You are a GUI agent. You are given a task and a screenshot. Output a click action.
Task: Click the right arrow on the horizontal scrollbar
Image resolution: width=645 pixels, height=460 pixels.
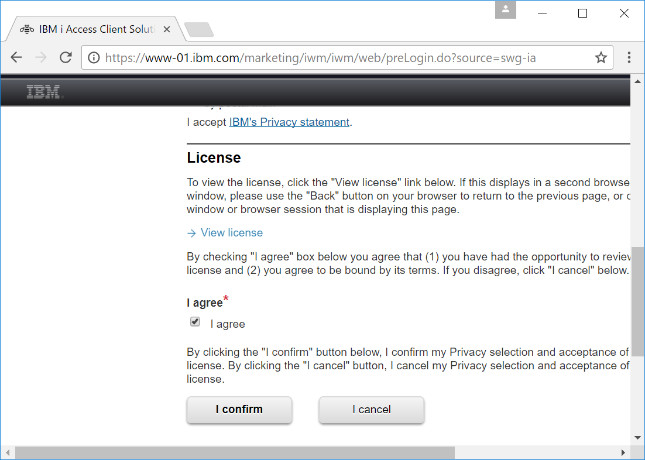pyautogui.click(x=623, y=452)
